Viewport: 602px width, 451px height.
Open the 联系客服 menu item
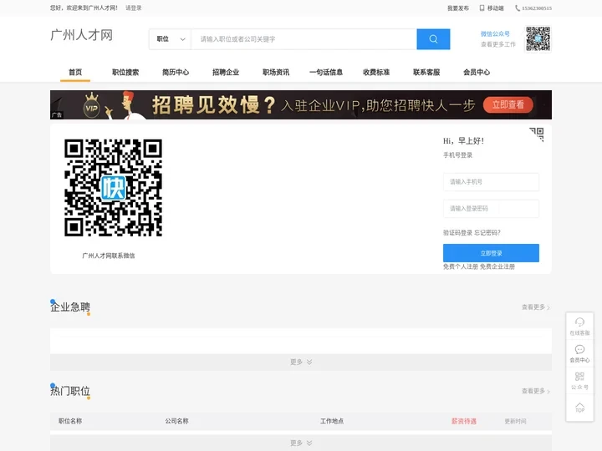426,72
